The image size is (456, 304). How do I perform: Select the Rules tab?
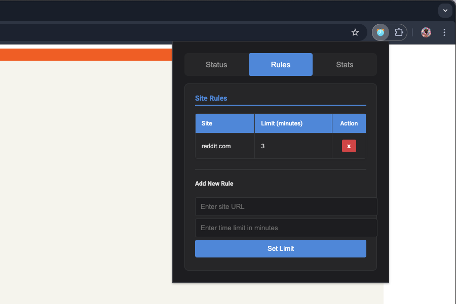click(281, 65)
